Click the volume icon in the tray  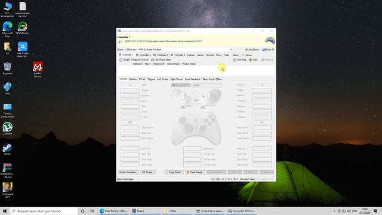click(x=349, y=211)
